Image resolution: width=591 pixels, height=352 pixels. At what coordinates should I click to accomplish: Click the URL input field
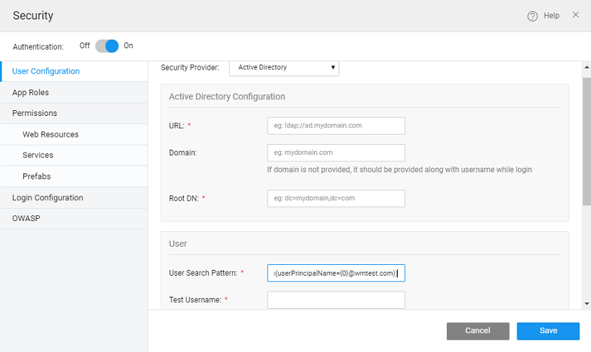pos(336,126)
